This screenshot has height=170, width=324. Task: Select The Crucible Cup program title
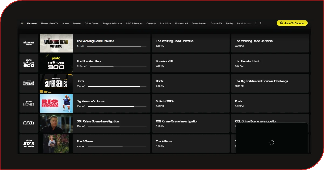point(88,61)
